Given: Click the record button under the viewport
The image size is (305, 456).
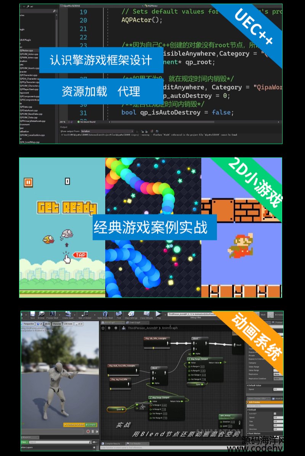Looking at the screenshot, I should [88, 432].
